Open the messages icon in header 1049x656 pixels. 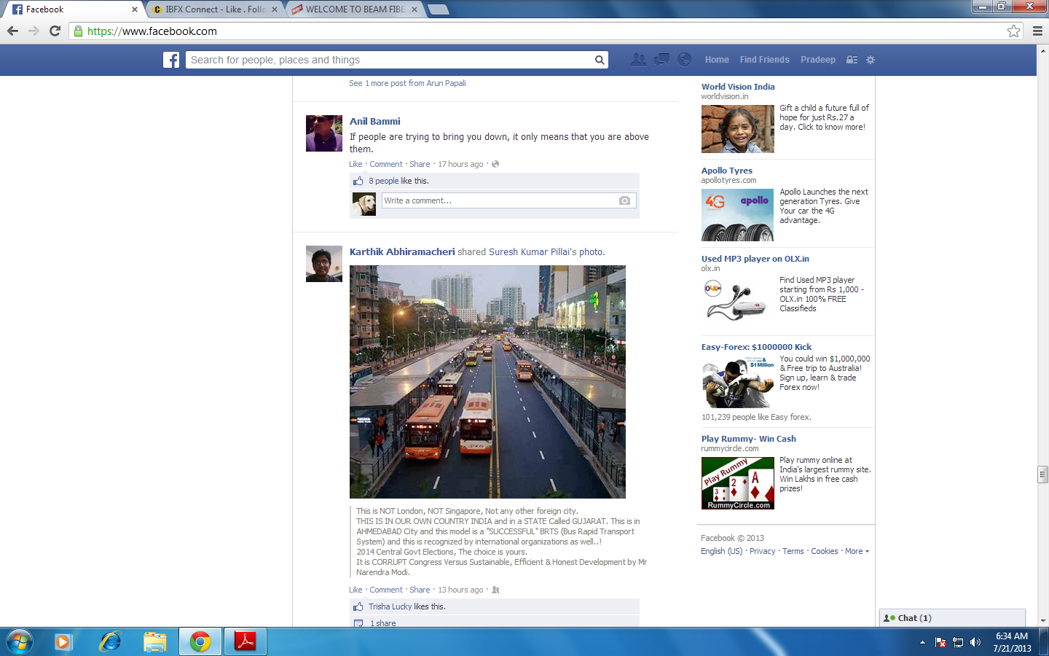tap(661, 60)
